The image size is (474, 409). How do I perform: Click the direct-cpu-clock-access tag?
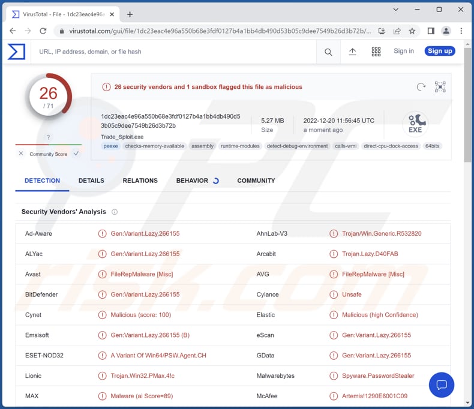click(x=391, y=146)
